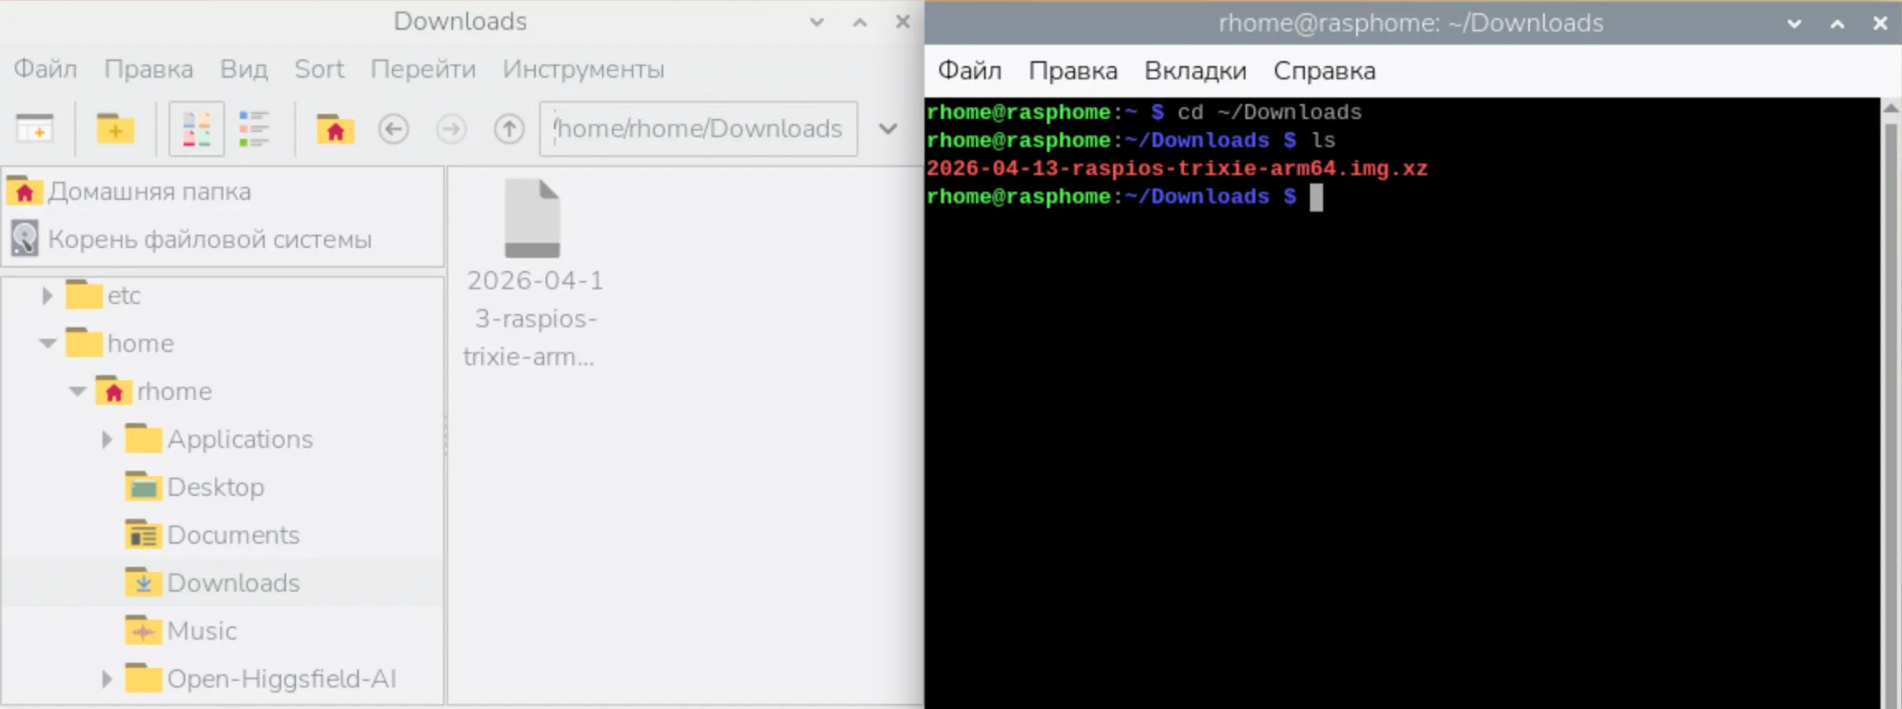Viewport: 1902px width, 709px height.
Task: Click raspios-trixie-arm64.img.xz text in terminal
Action: coord(1250,169)
